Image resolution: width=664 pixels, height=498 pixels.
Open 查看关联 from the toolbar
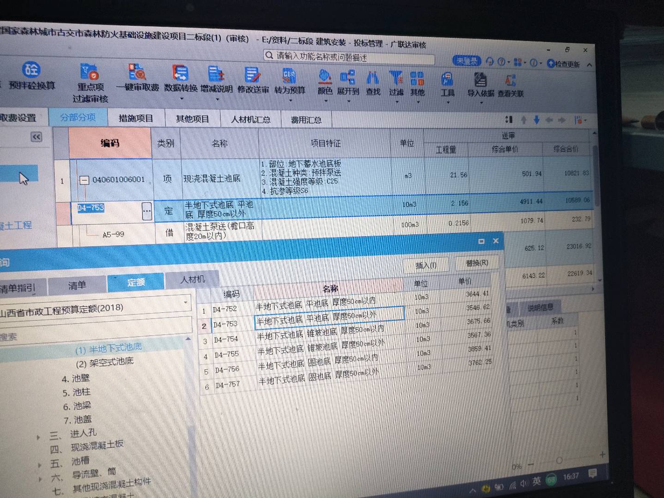(510, 86)
